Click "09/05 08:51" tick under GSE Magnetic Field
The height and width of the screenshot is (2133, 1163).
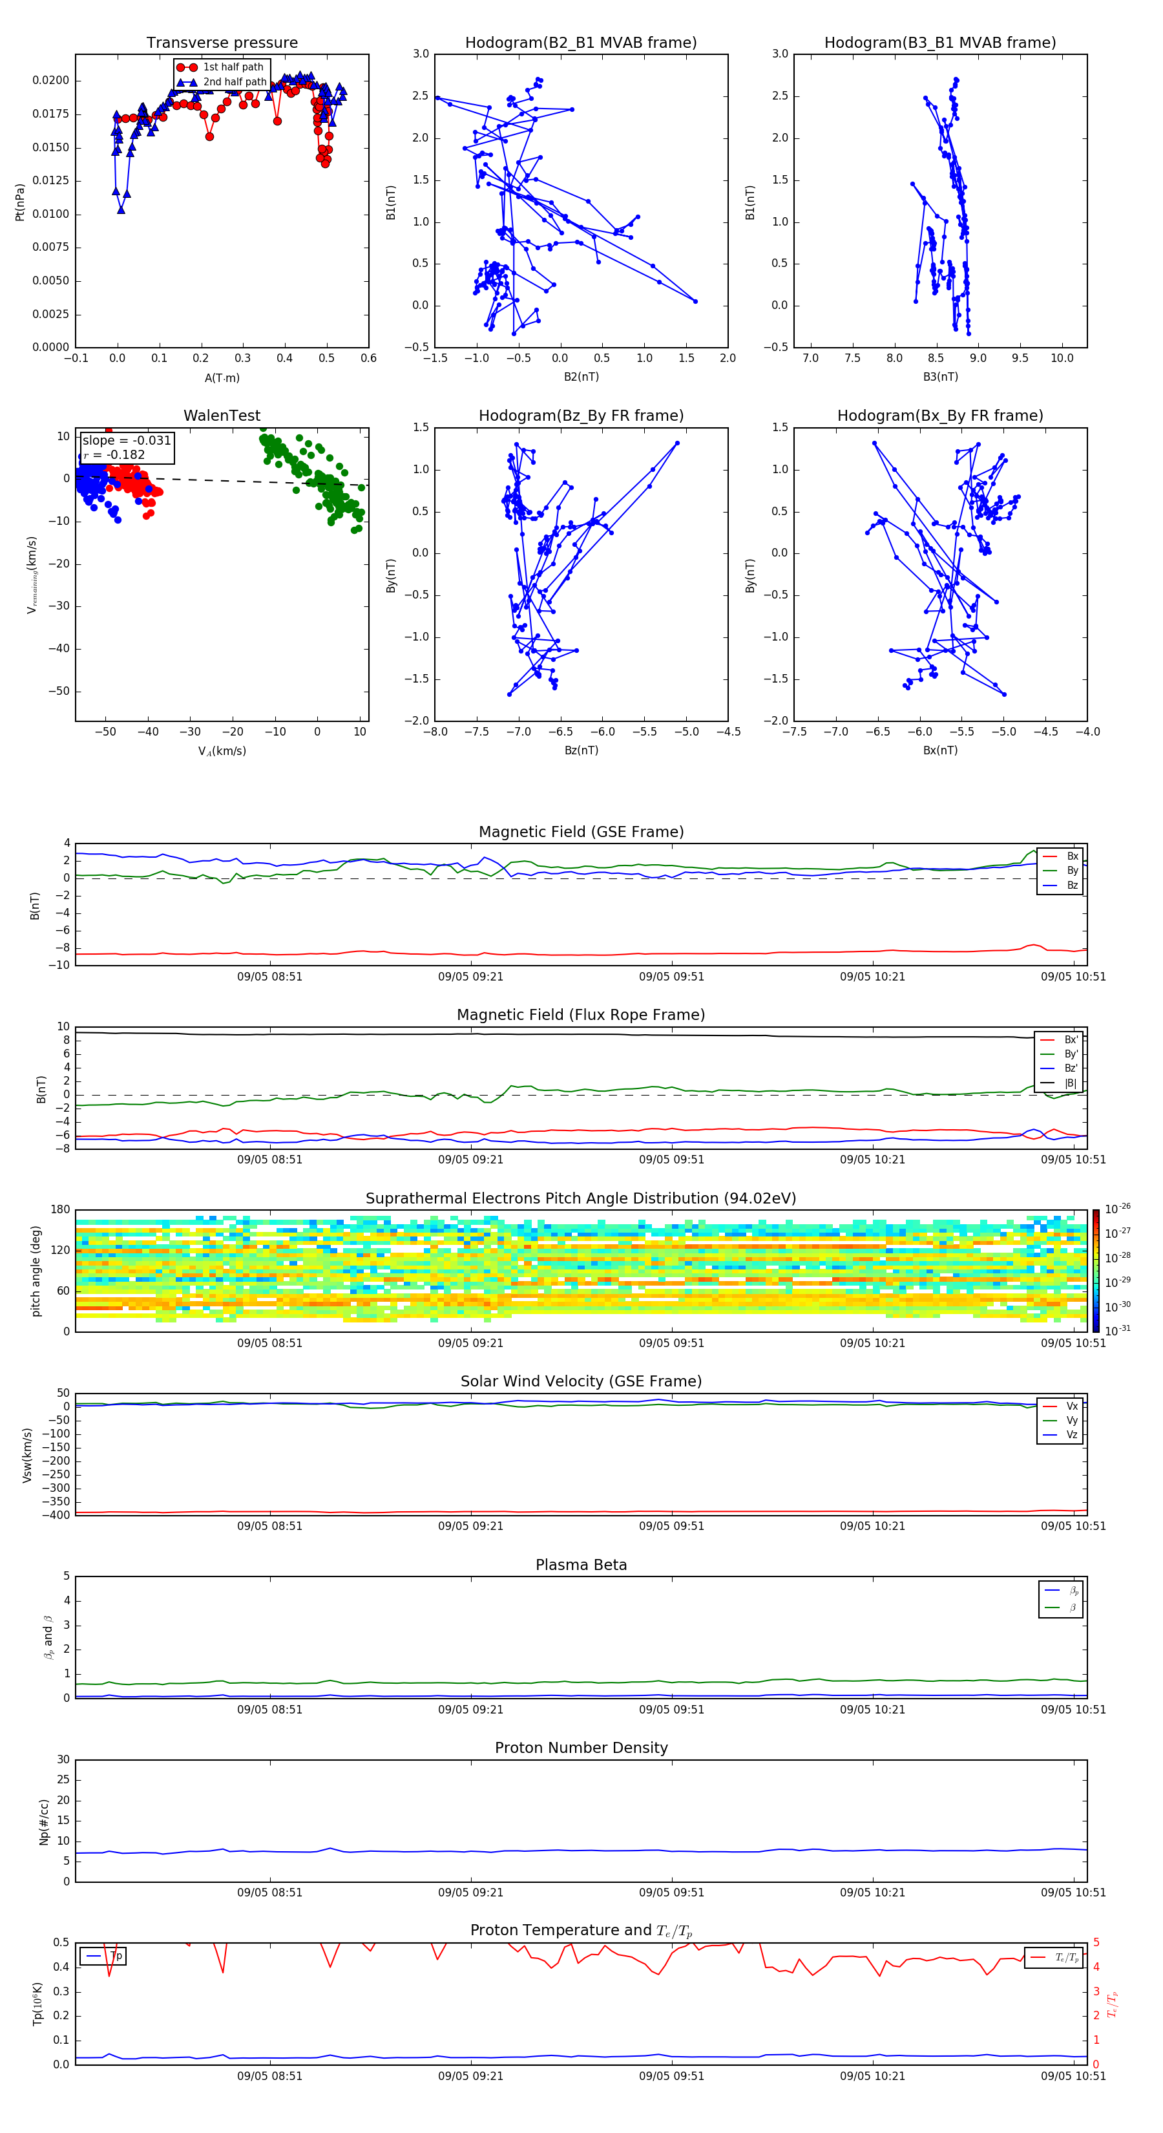pyautogui.click(x=269, y=977)
